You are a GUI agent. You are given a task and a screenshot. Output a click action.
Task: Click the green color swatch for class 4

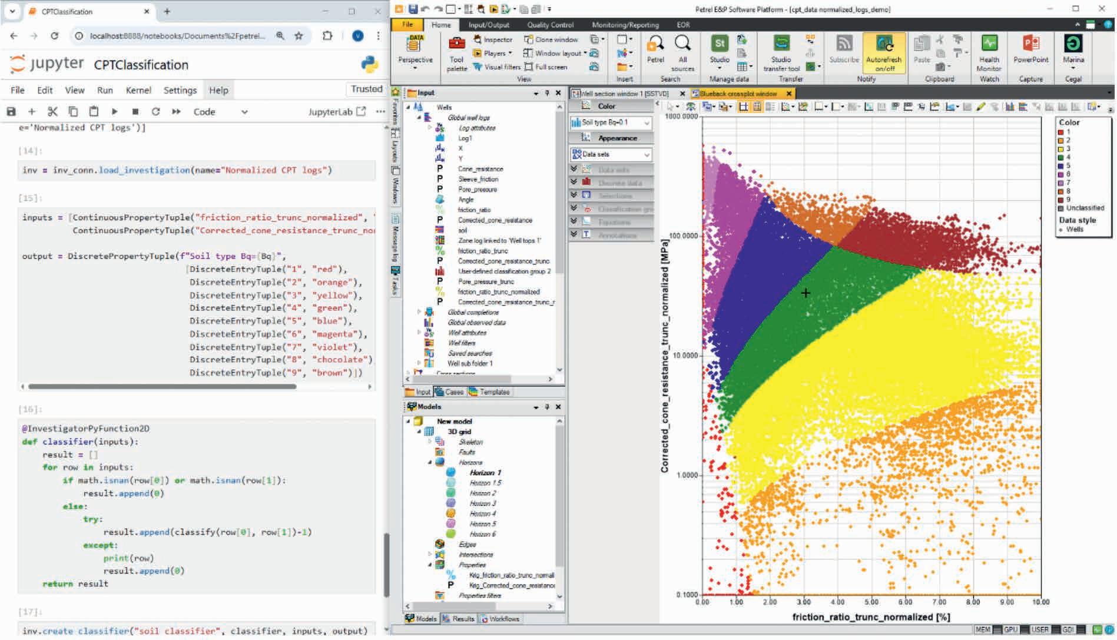tap(1061, 157)
